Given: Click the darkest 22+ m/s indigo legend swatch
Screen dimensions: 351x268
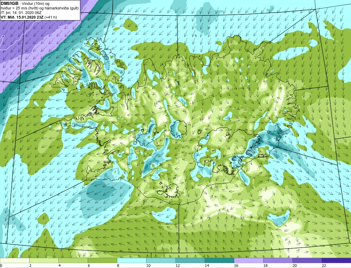Looking at the screenshot, I should 336,260.
